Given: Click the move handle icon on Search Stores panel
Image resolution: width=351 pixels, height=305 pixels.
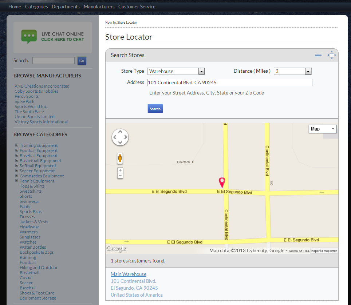Looking at the screenshot, I should click(331, 55).
